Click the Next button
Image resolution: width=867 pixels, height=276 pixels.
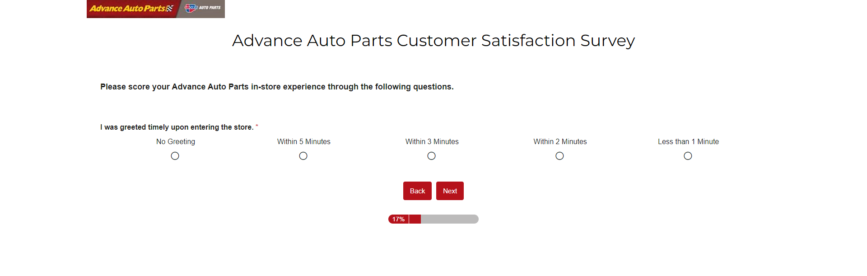(450, 191)
